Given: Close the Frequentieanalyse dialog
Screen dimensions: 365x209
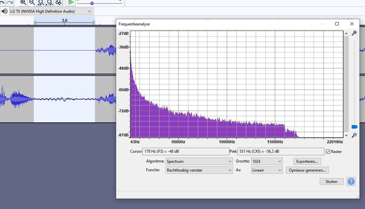Looking at the screenshot, I should [x=352, y=24].
